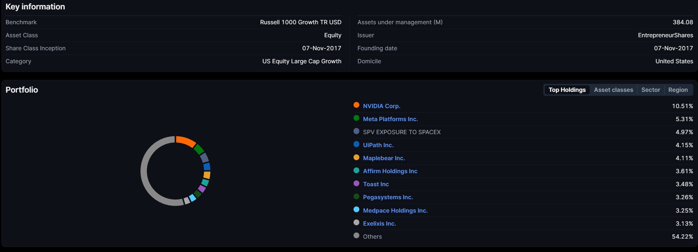The image size is (698, 252).
Task: Click the blue UiPath legend dot
Action: 356,144
